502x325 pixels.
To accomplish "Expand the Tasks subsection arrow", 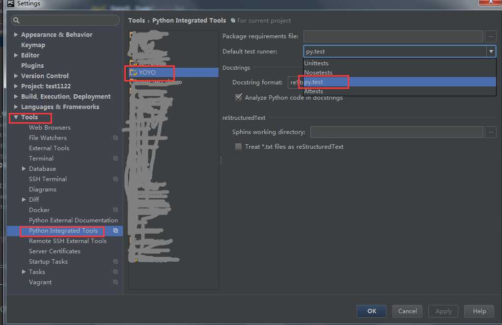I will (24, 272).
